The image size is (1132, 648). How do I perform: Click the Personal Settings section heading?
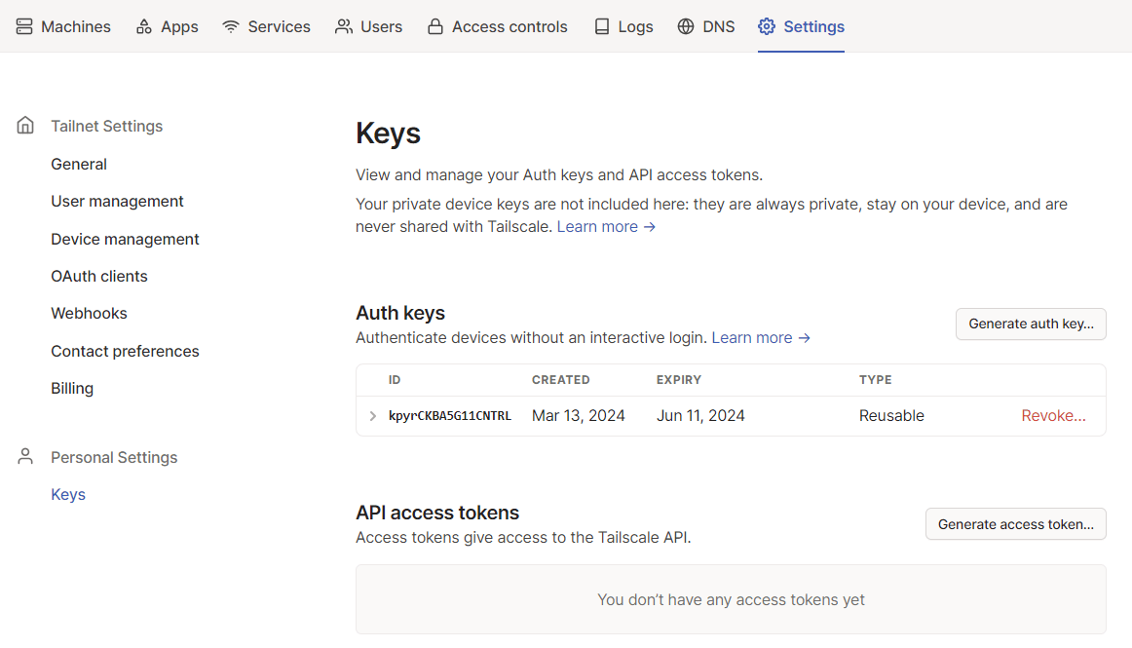coord(114,457)
